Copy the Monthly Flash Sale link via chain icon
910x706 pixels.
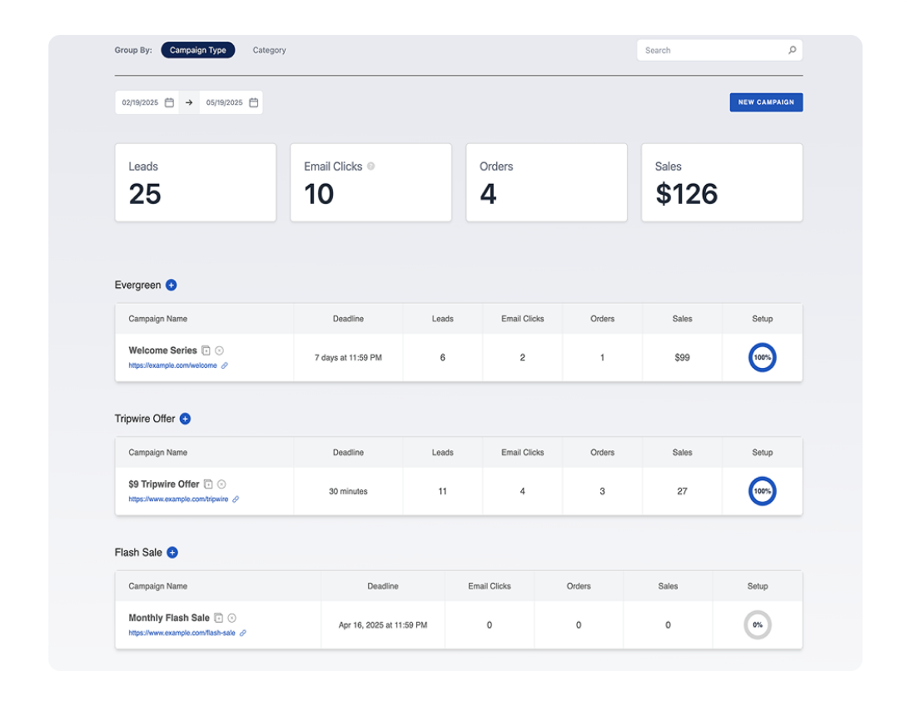243,633
